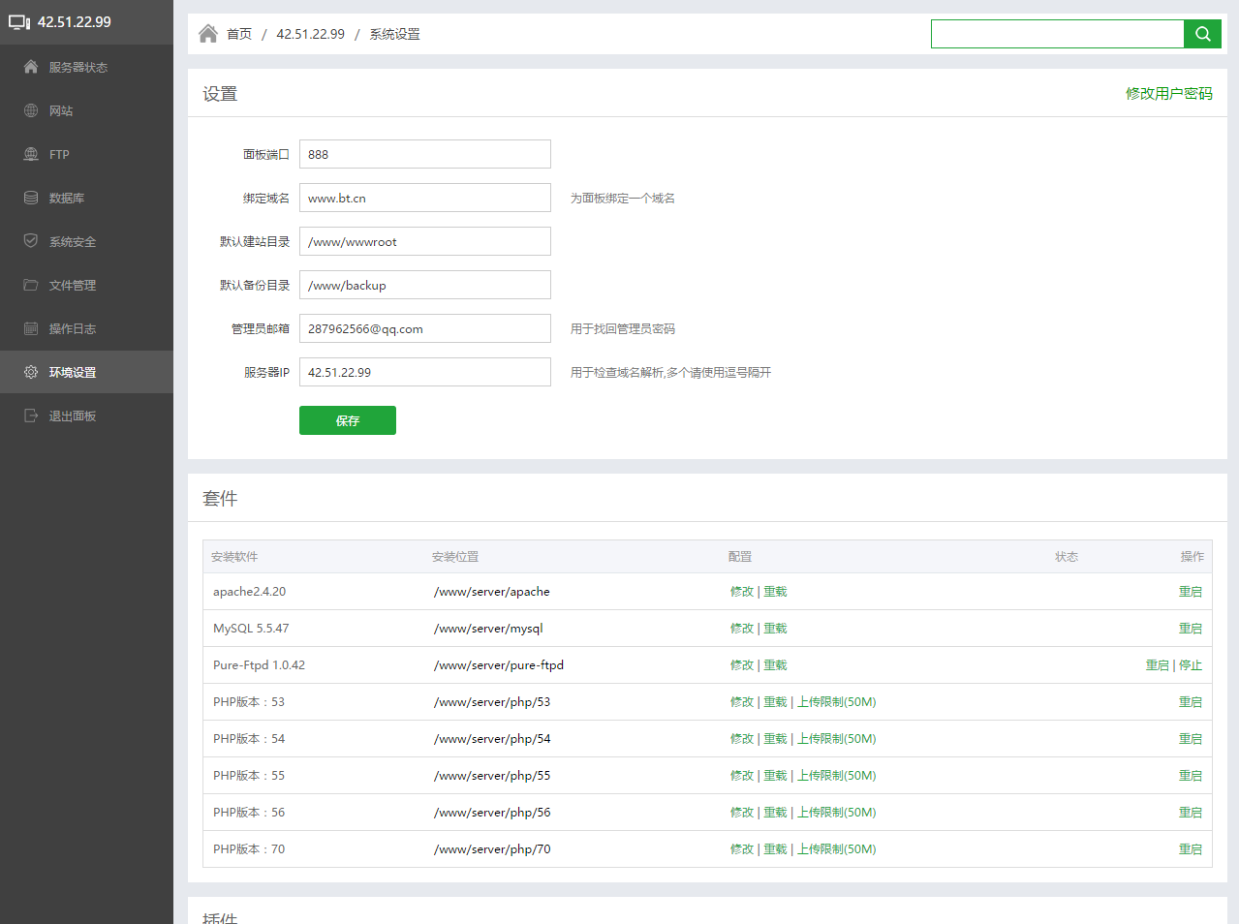The height and width of the screenshot is (924, 1239).
Task: Click the home icon in breadcrumb
Action: (x=207, y=34)
